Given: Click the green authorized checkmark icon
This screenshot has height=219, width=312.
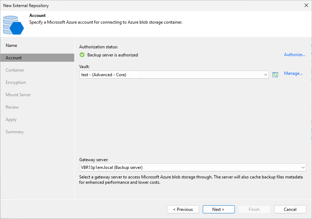Looking at the screenshot, I should [x=82, y=55].
